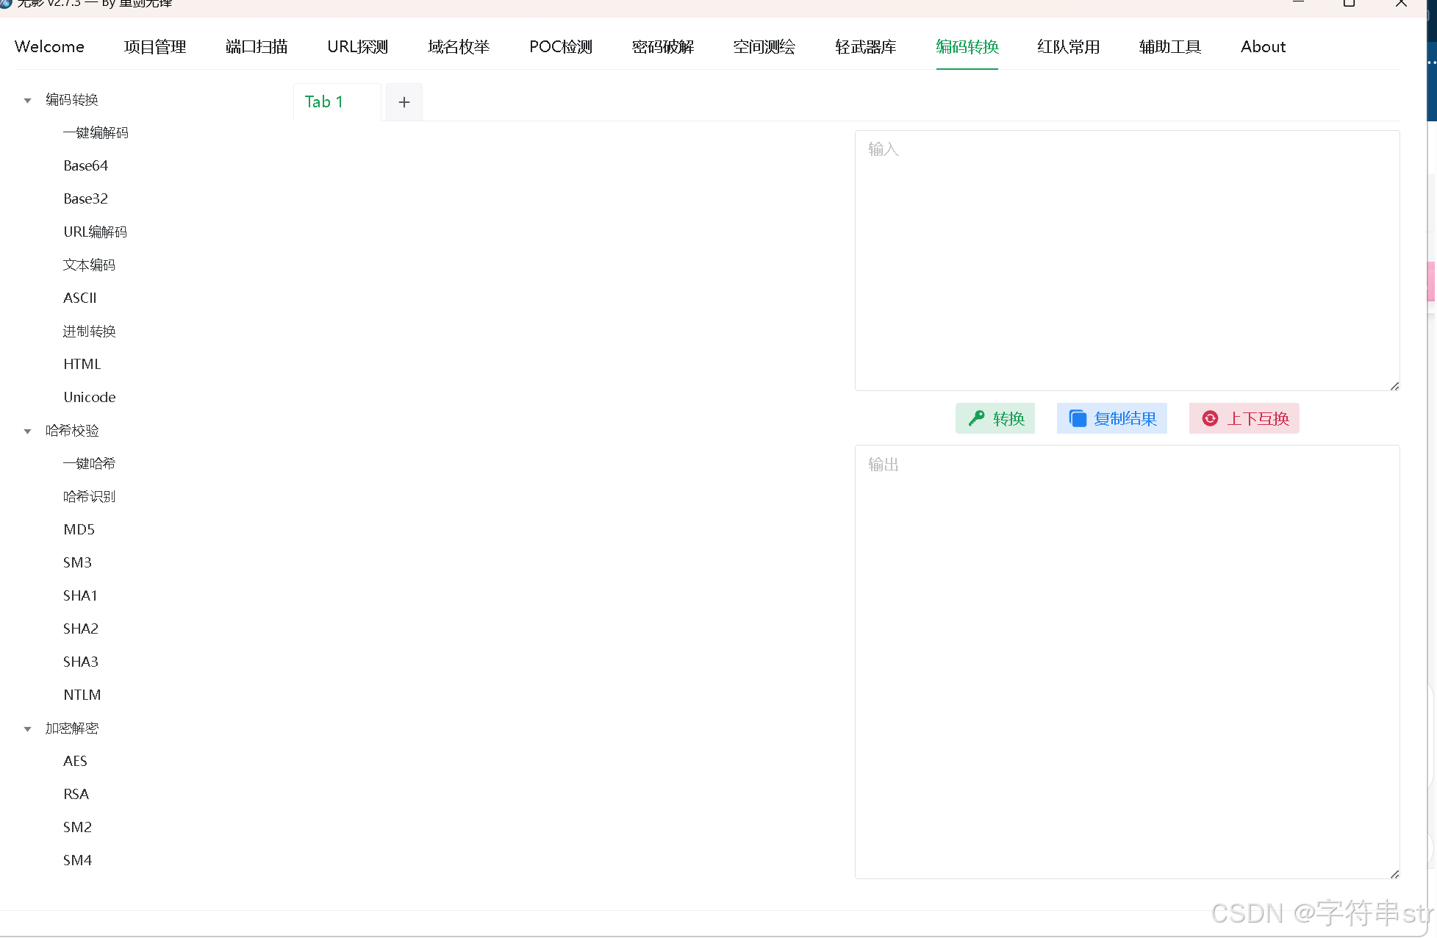Click inside the 输入 text area
The image size is (1437, 938).
pos(1126,261)
